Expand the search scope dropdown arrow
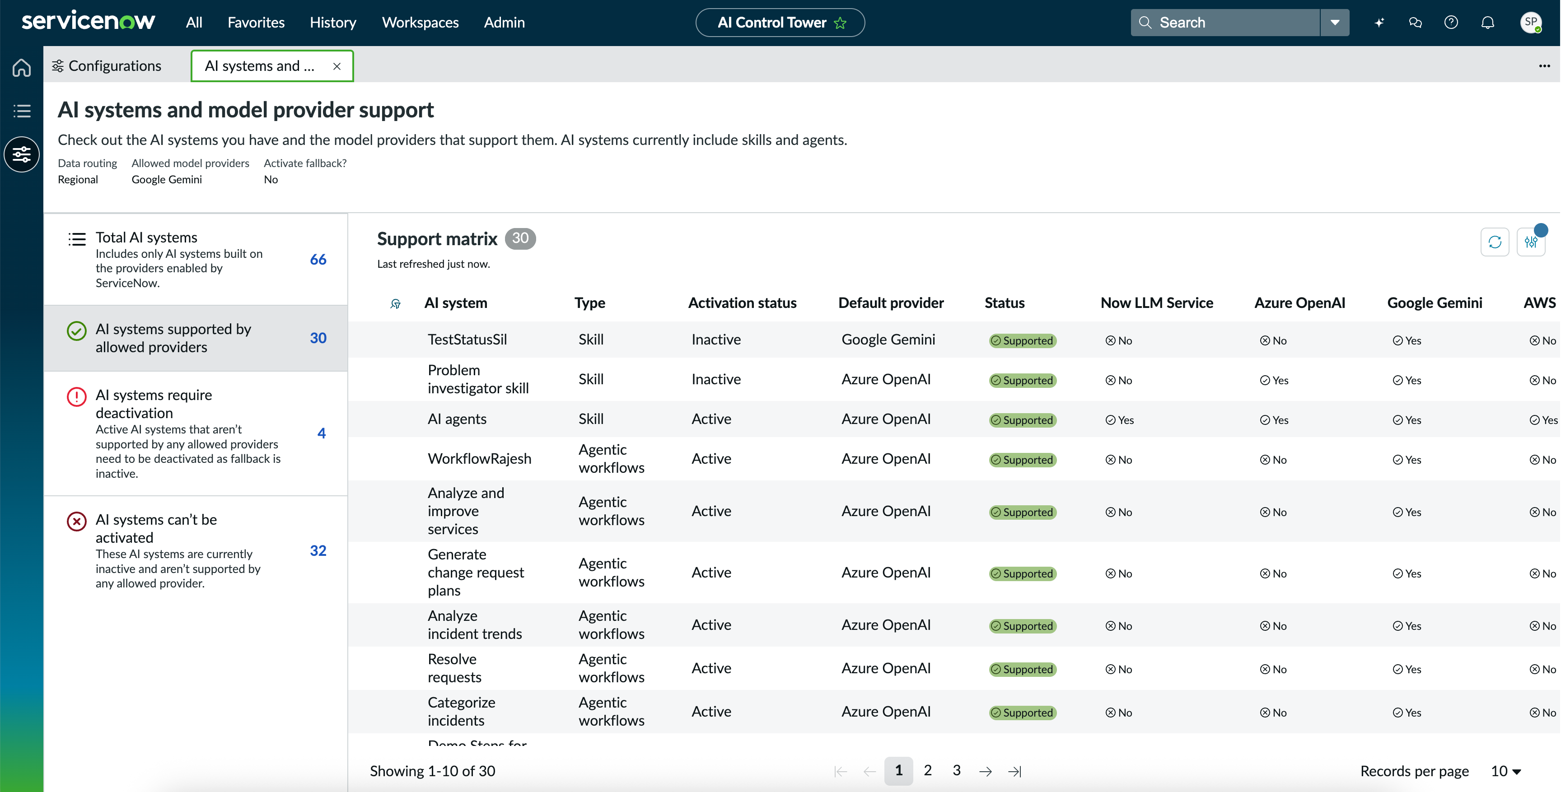 tap(1334, 23)
